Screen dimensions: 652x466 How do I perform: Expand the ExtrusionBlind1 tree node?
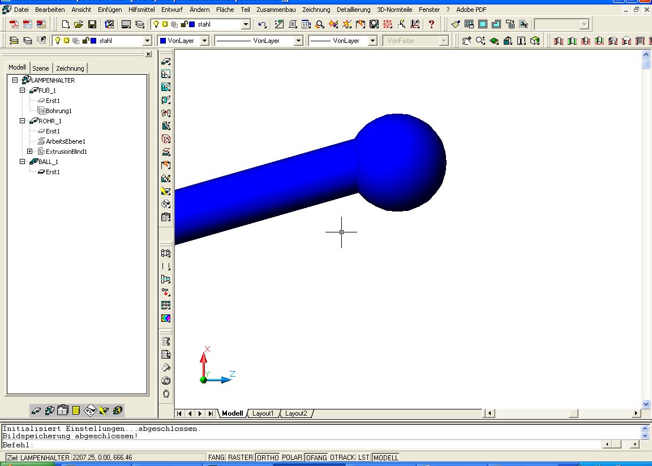click(x=30, y=152)
